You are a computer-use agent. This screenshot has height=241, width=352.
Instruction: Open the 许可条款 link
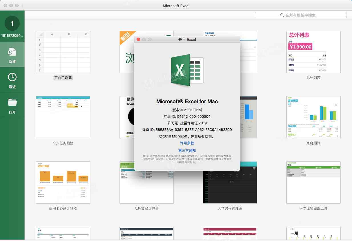pyautogui.click(x=187, y=143)
